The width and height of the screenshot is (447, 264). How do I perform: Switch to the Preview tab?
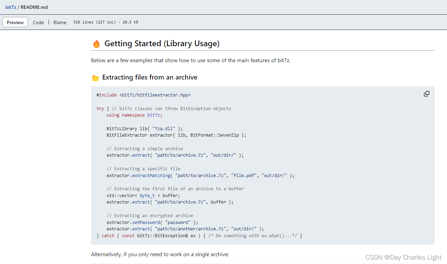pyautogui.click(x=15, y=22)
